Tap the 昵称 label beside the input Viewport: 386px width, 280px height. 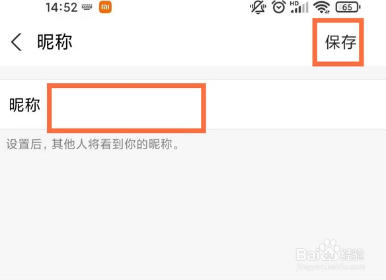pyautogui.click(x=24, y=105)
